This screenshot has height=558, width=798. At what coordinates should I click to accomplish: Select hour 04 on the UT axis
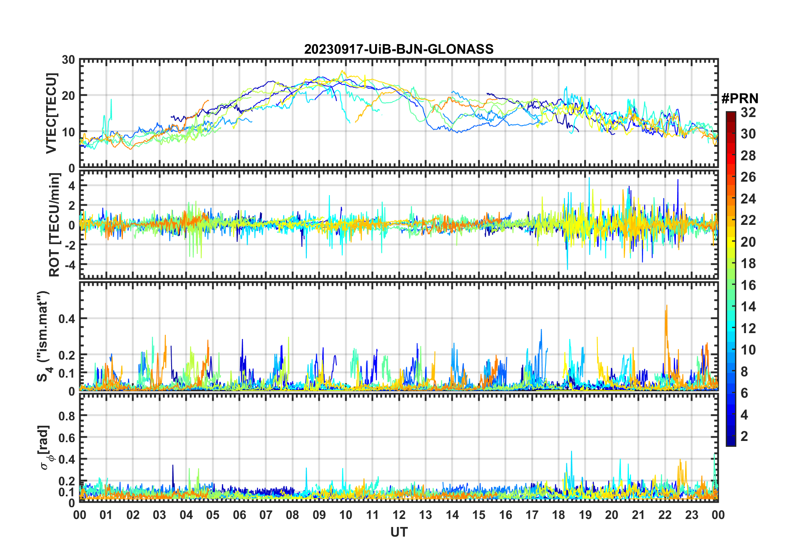point(186,515)
